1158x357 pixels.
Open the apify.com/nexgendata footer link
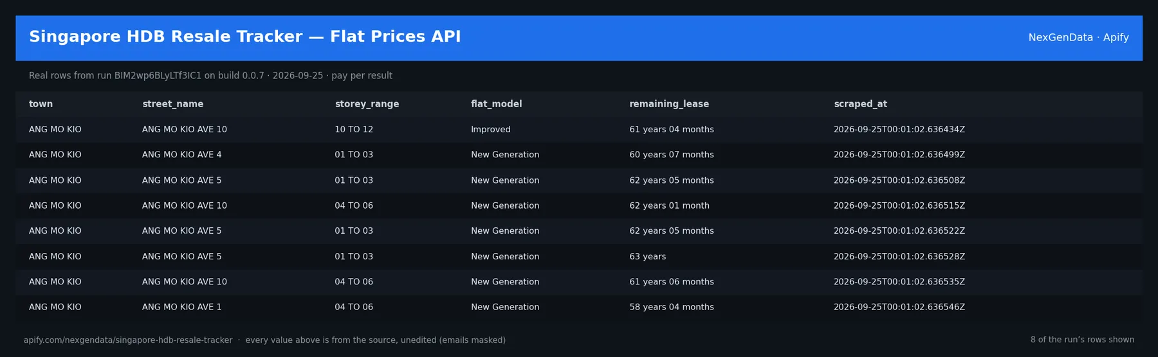tap(128, 340)
